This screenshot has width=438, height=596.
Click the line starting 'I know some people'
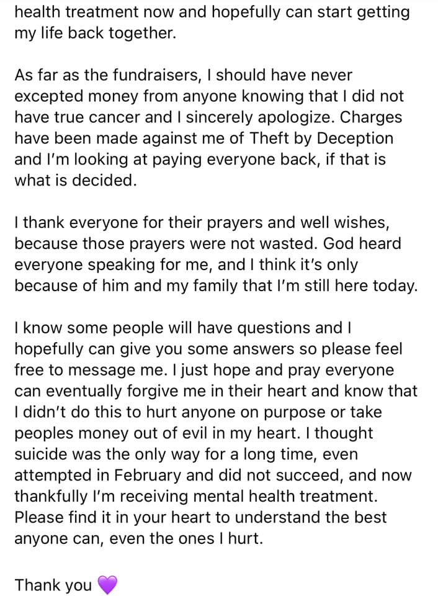182,328
